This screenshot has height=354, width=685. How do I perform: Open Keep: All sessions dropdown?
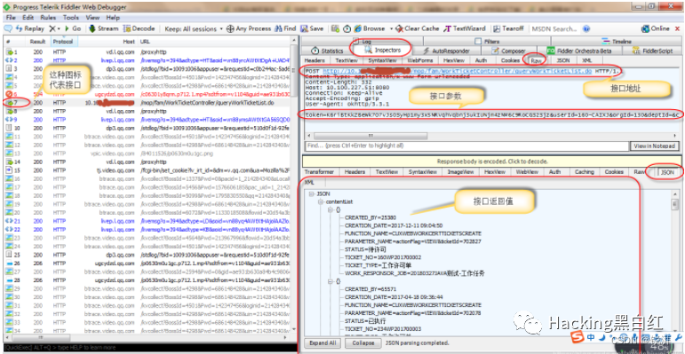pos(193,28)
